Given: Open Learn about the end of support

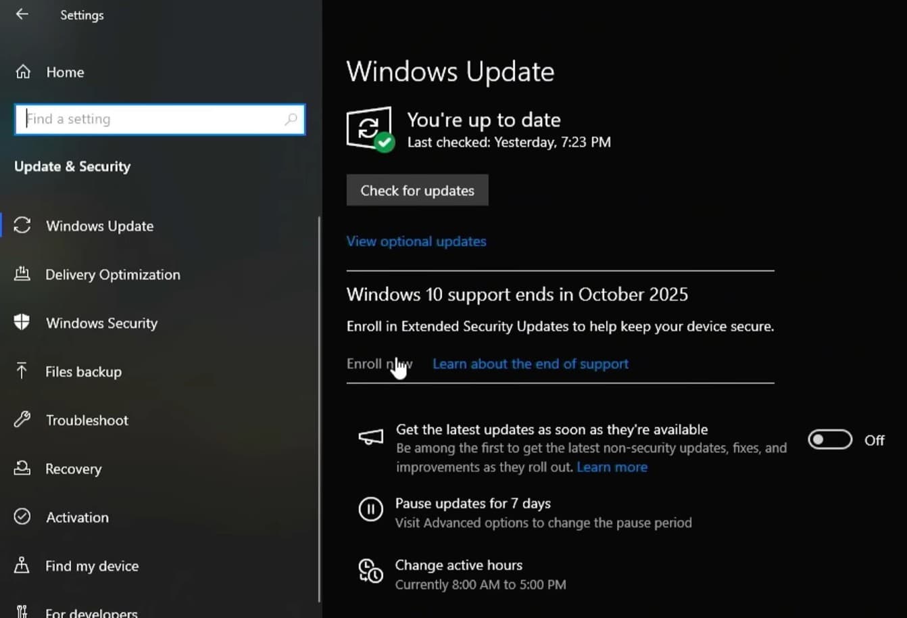Looking at the screenshot, I should 531,364.
